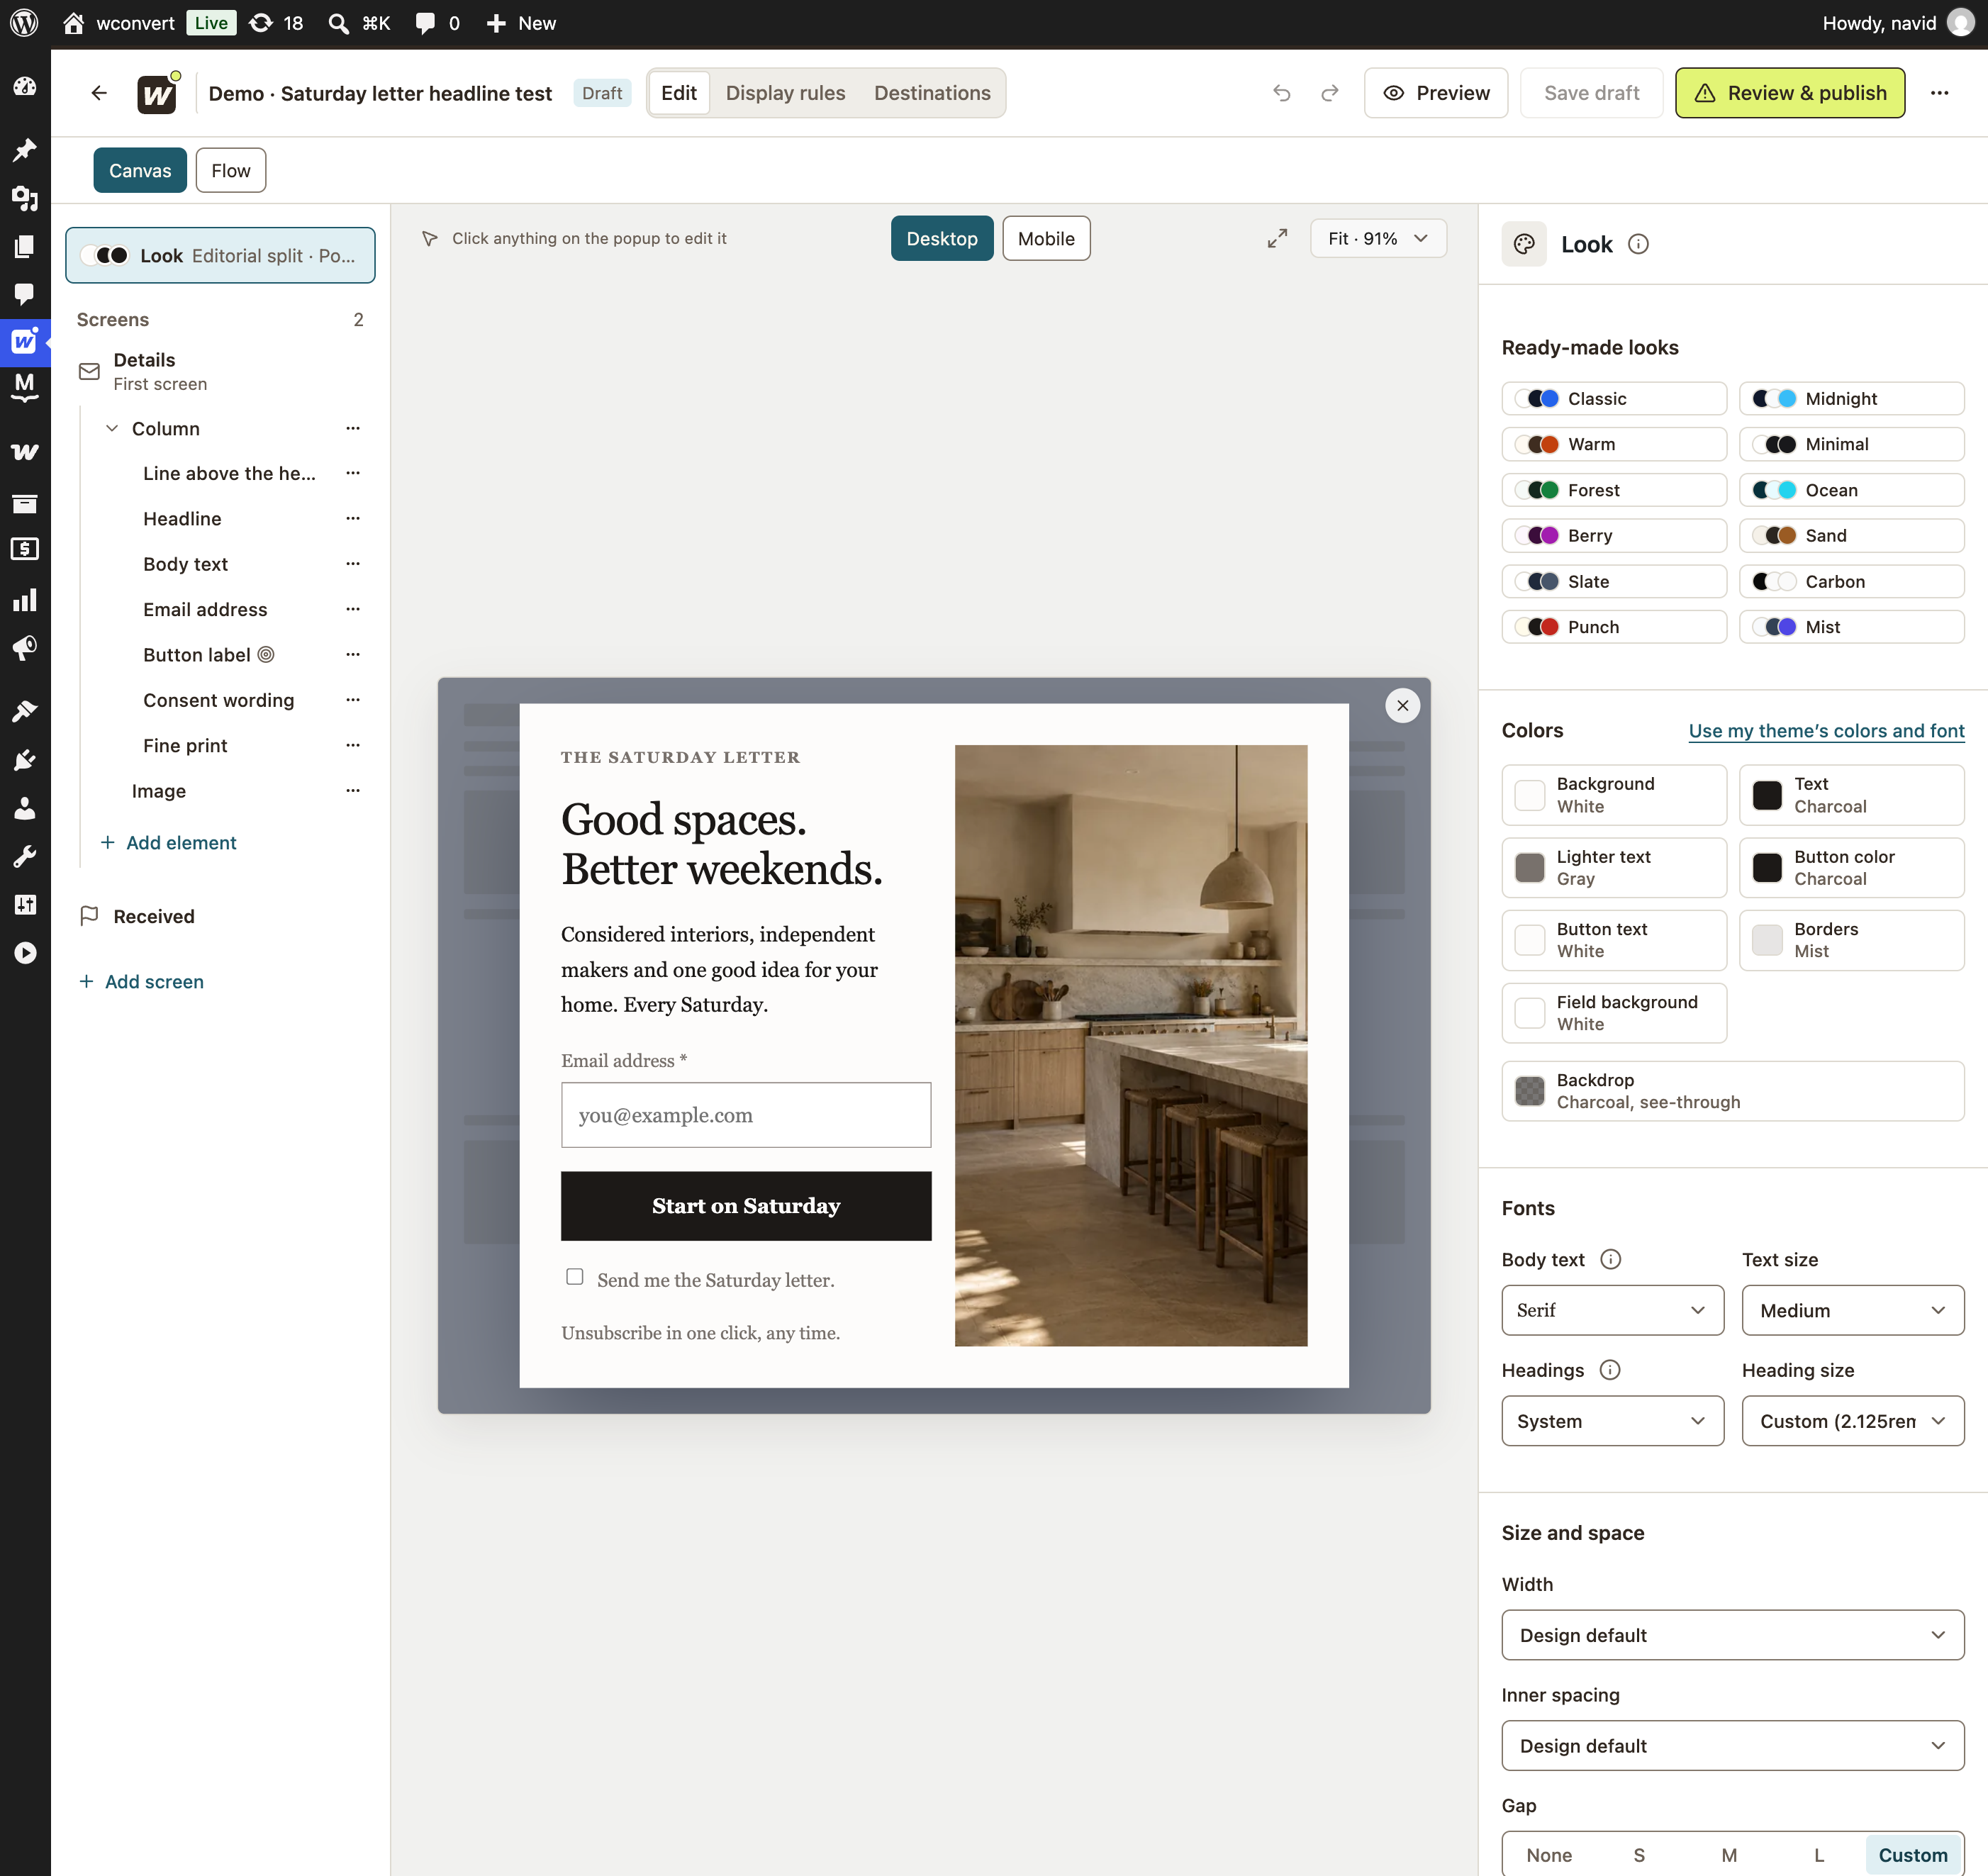Open the Heading size Custom dropdown
This screenshot has width=1988, height=1876.
click(1853, 1421)
